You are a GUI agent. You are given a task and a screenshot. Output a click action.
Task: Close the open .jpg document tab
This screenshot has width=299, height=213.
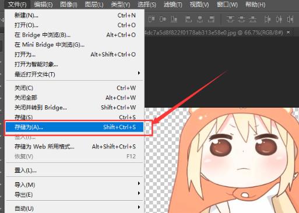click(289, 32)
